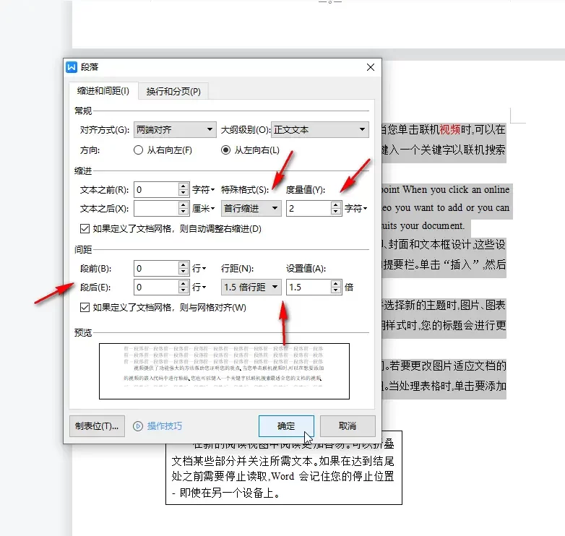Toggle 与网格对齐(W) checkbox

pos(85,307)
